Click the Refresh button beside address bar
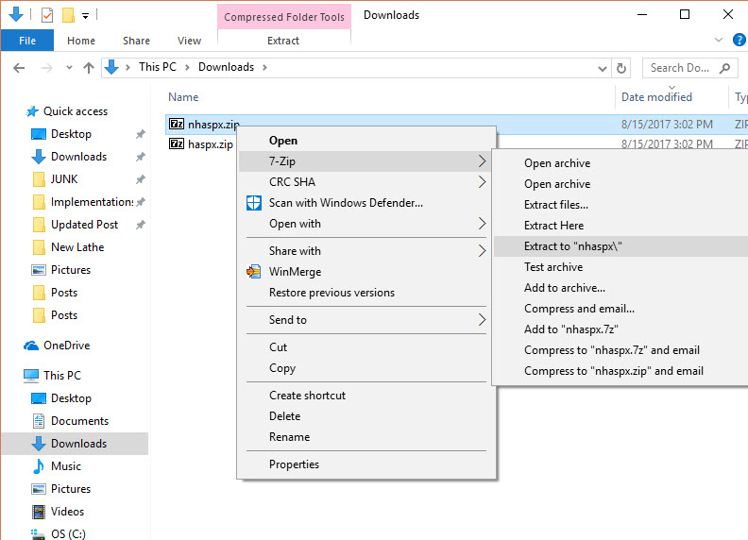The image size is (748, 540). point(620,68)
